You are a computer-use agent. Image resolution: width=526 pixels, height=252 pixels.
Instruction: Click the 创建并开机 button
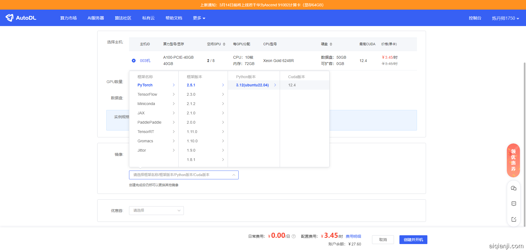pos(413,240)
